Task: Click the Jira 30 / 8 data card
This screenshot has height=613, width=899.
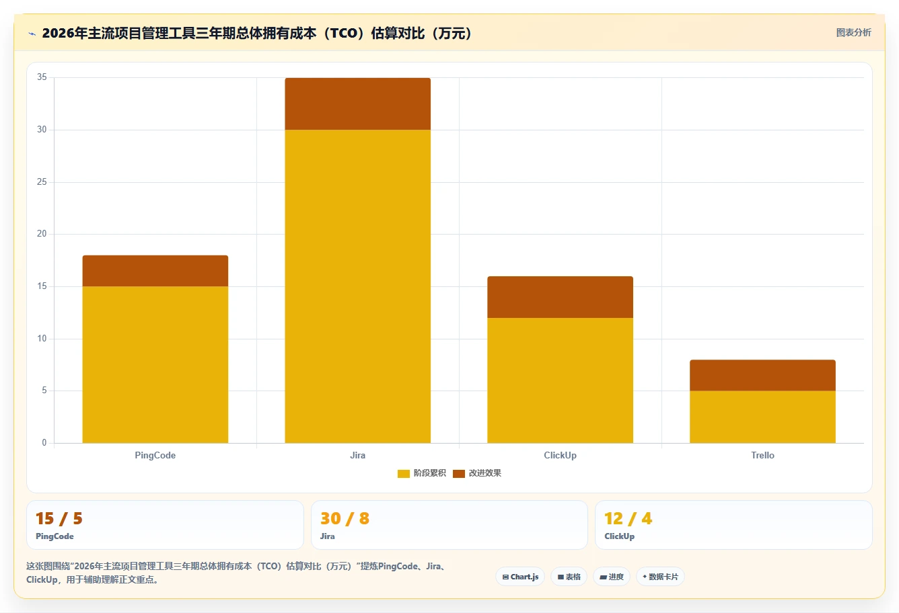Action: 450,525
